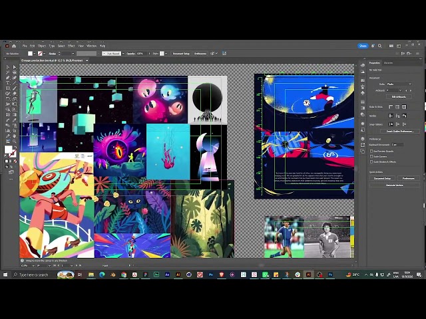426x319 pixels.
Task: Open fill color dropdown in control bar
Action: click(x=34, y=53)
